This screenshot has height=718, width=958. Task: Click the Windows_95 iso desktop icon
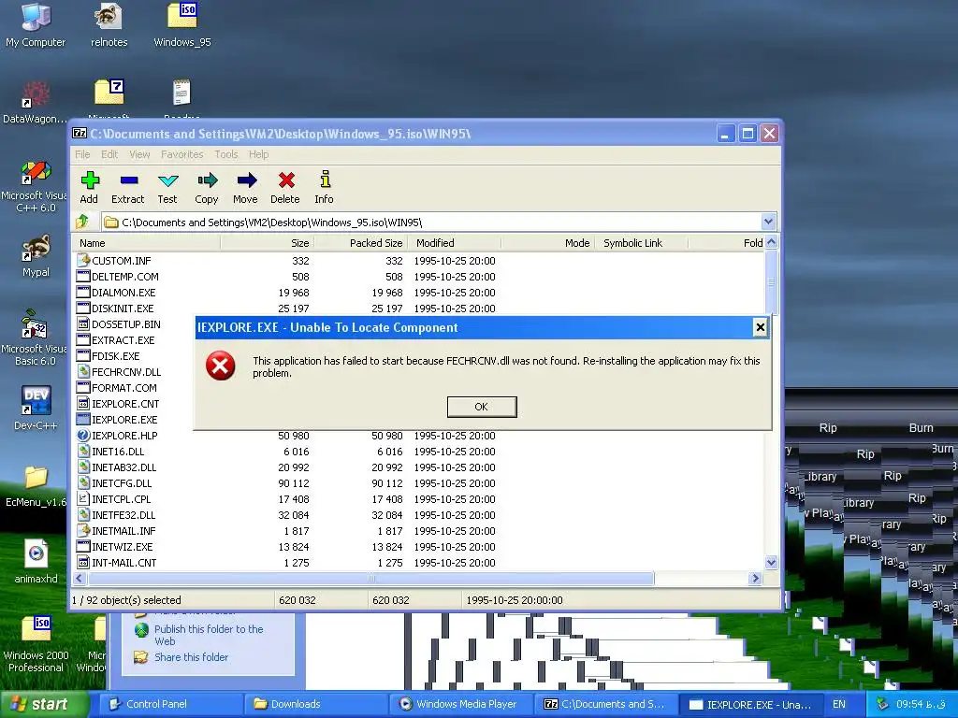click(x=182, y=25)
